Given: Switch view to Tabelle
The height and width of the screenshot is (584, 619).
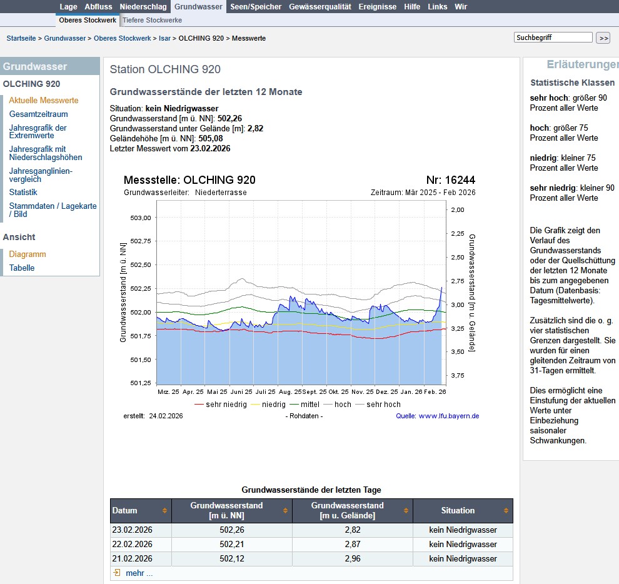Looking at the screenshot, I should click(22, 268).
